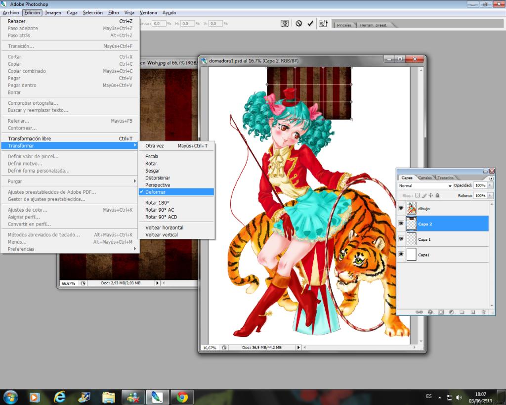Click the lock transparent pixels icon
Screen dimensions: 506x405
pos(417,195)
